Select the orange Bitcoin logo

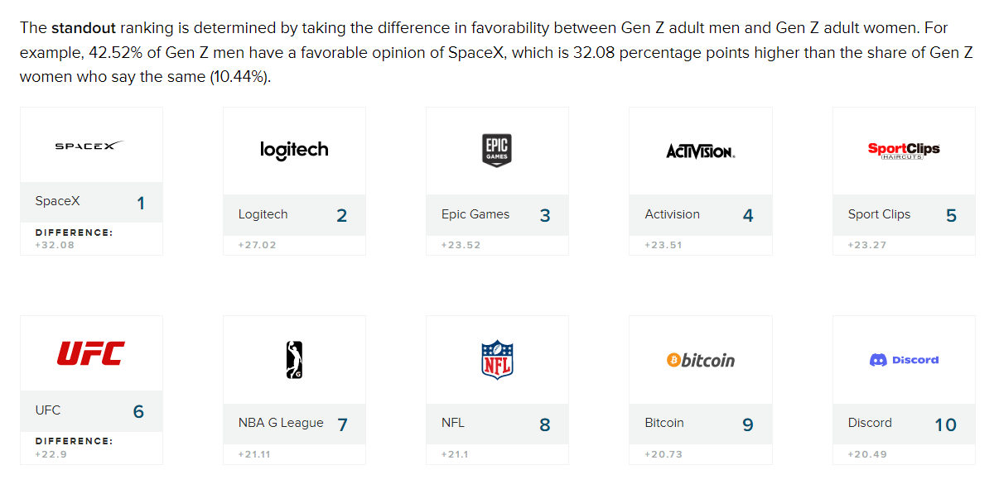[x=701, y=360]
